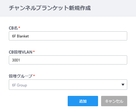The height and width of the screenshot is (112, 136).
Task: Click the CB名 field label
Action: coord(13,28)
